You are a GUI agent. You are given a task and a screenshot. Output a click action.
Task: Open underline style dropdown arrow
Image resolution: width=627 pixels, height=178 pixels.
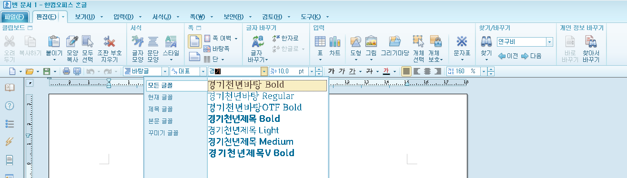pyautogui.click(x=360, y=71)
